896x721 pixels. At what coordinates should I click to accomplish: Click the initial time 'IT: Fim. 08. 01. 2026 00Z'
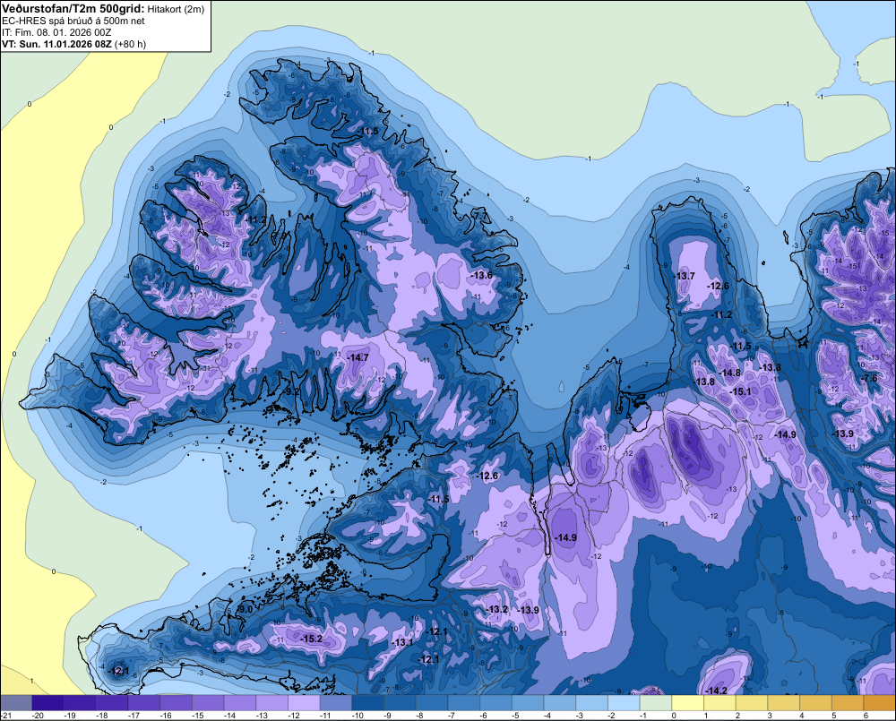pos(56,32)
